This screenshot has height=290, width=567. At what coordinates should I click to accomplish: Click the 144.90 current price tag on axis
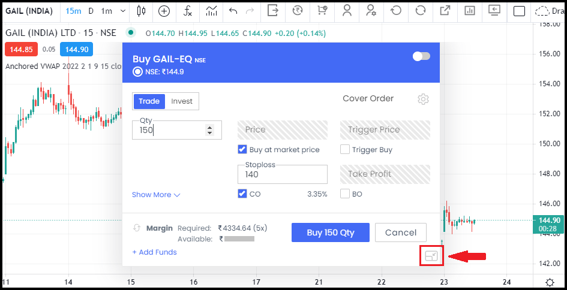pyautogui.click(x=549, y=224)
